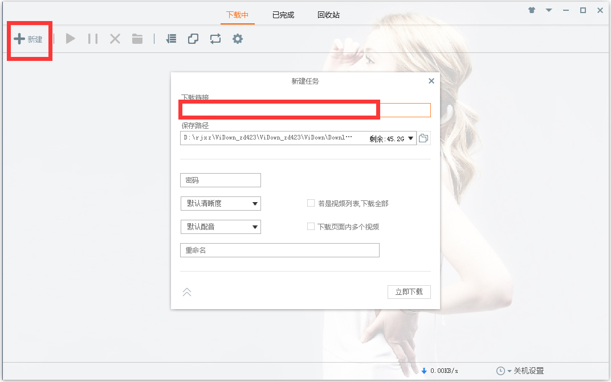Open download folder from toolbar

(x=137, y=39)
